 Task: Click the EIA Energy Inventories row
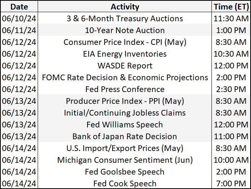[125, 54]
